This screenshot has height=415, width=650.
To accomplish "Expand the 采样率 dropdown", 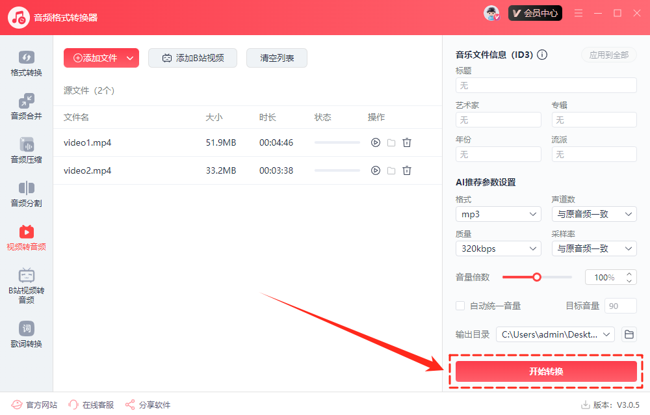I will (593, 248).
